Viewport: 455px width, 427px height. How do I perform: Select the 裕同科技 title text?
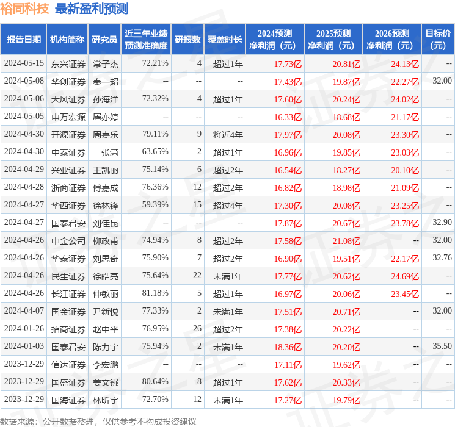24,9
